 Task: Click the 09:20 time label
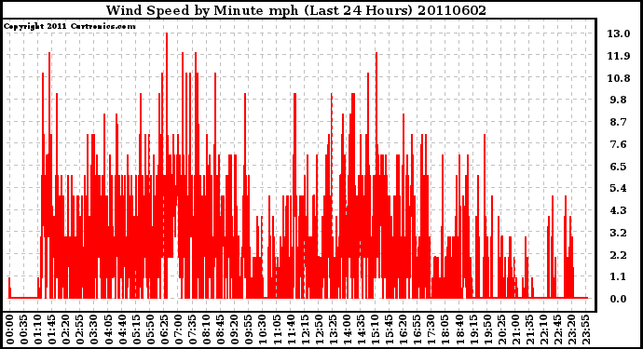pyautogui.click(x=234, y=330)
